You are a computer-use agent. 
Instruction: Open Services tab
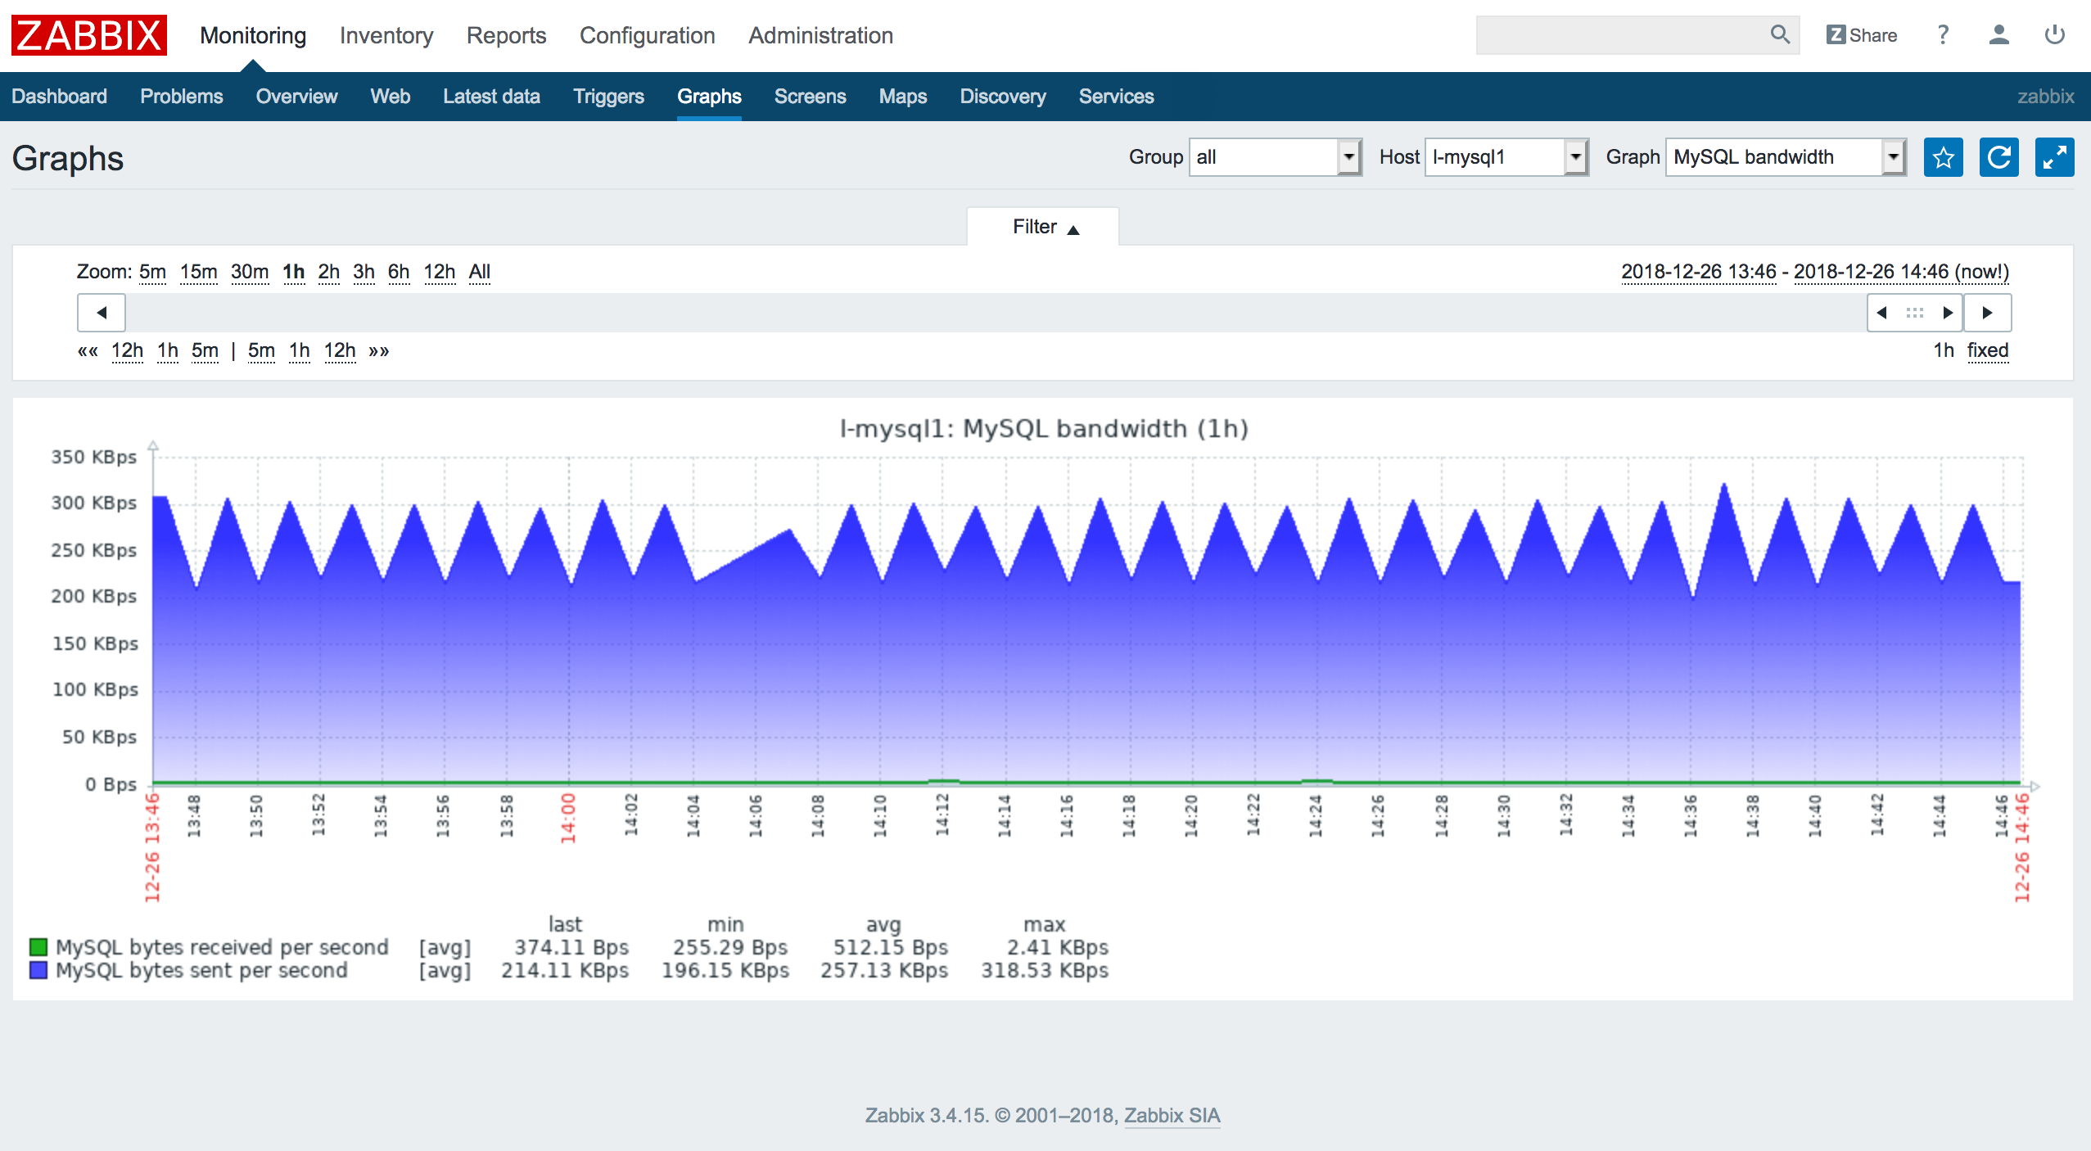tap(1117, 97)
